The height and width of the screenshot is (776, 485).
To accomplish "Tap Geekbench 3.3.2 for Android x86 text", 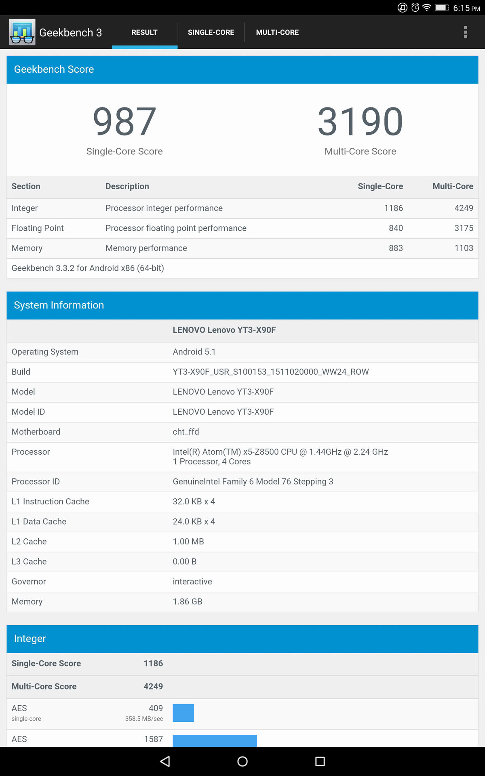I will [x=88, y=268].
